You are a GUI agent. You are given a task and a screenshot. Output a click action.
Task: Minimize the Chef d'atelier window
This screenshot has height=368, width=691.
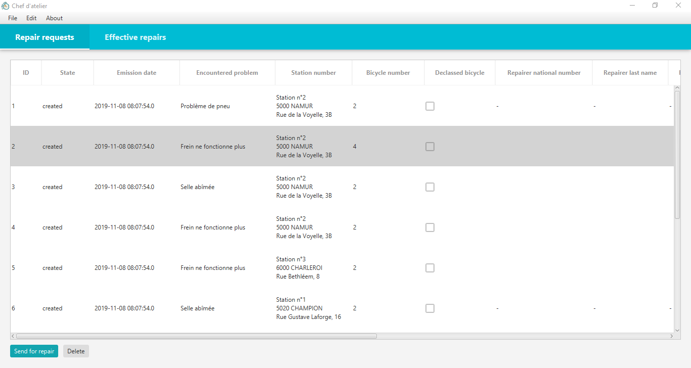(x=632, y=5)
